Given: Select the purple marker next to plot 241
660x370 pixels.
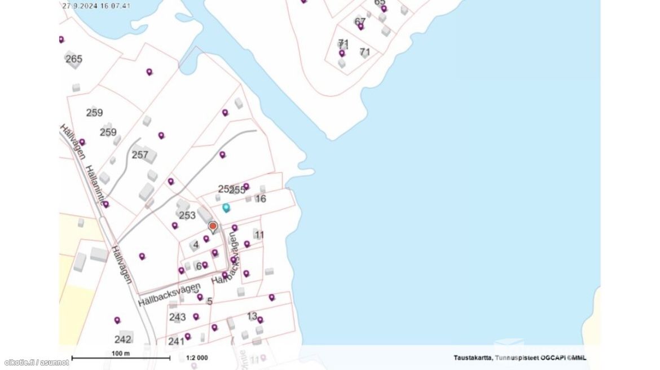Looking at the screenshot, I should pos(187,336).
